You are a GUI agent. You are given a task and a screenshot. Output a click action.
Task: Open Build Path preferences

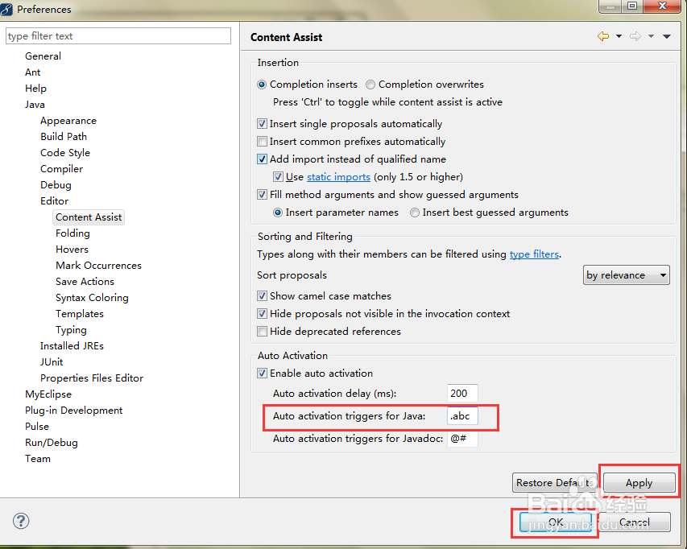click(64, 137)
